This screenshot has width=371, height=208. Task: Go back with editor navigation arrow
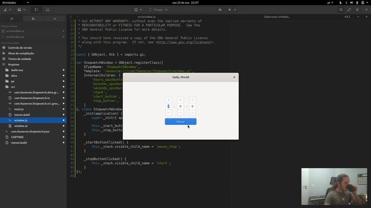pyautogui.click(x=71, y=17)
